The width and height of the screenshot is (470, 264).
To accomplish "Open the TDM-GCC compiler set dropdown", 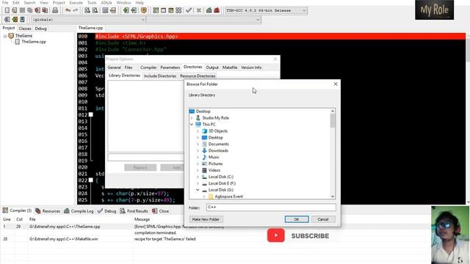I will 304,10.
